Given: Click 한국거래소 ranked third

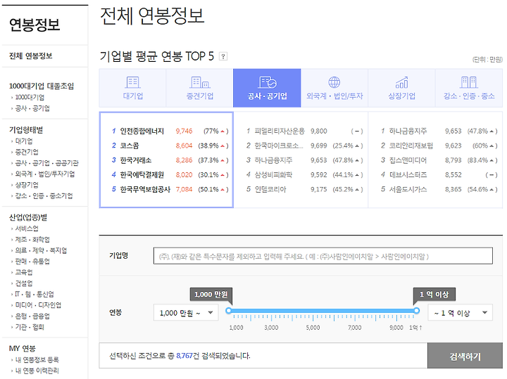Looking at the screenshot, I should point(136,160).
